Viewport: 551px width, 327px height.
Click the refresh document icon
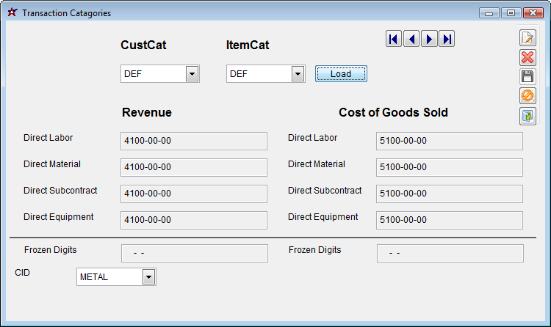coord(527,115)
